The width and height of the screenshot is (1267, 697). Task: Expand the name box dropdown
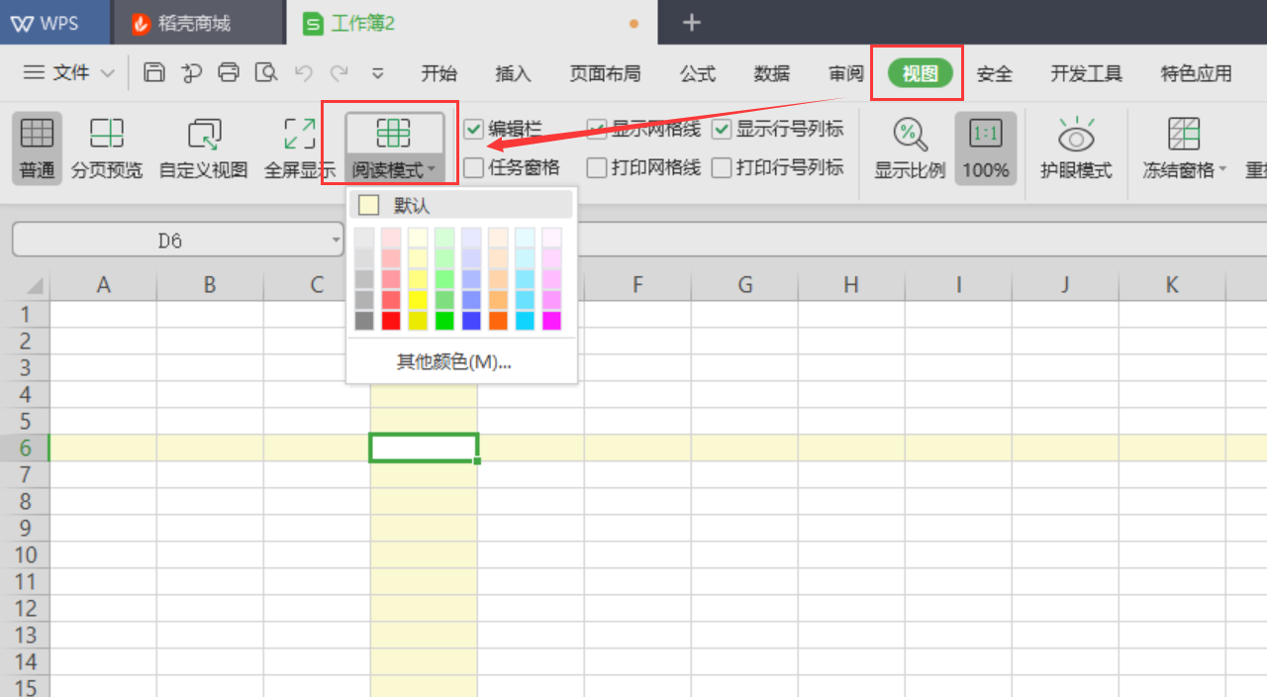336,240
